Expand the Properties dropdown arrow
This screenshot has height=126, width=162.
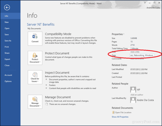[124, 34]
